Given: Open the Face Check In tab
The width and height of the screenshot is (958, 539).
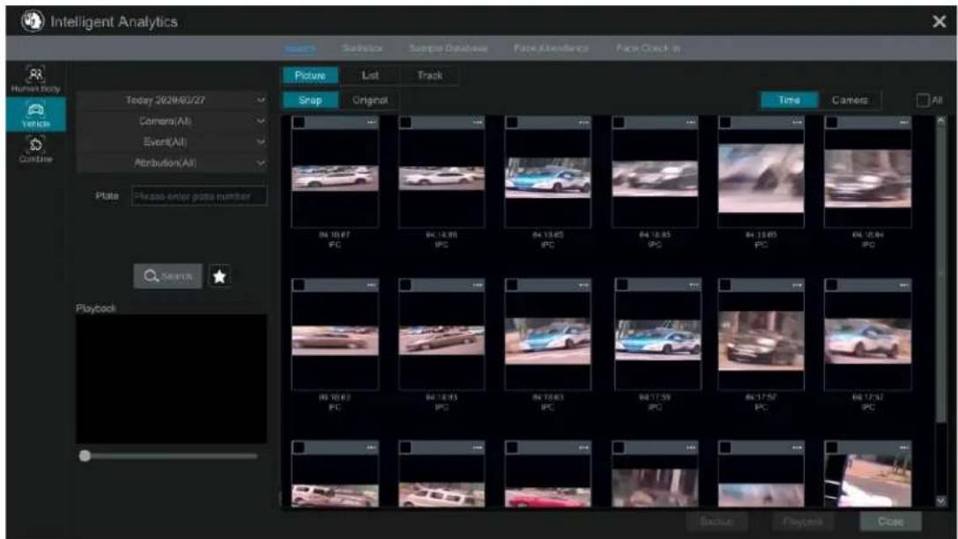Looking at the screenshot, I should pos(648,48).
